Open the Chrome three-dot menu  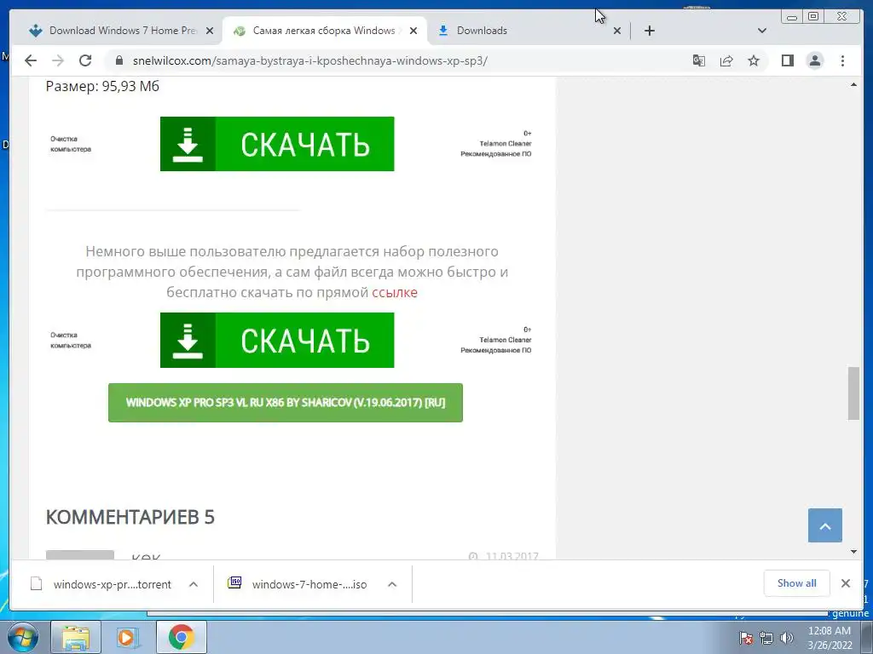[x=842, y=60]
